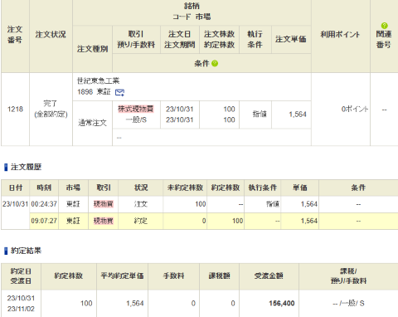Click the 0ポイント points value
Viewport: 398px width, 317px height.
[355, 110]
